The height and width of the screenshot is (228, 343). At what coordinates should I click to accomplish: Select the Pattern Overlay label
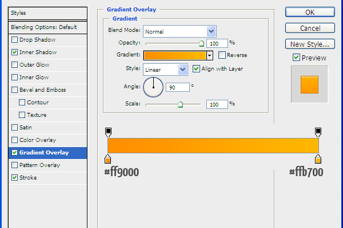click(39, 165)
